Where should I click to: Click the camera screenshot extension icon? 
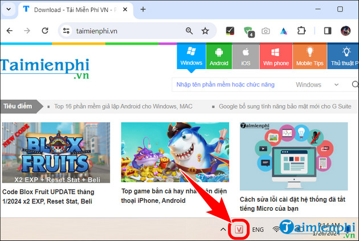pos(266,31)
